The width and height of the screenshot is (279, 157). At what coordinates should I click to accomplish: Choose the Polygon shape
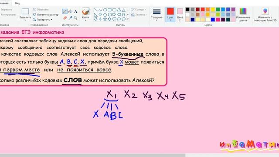(119, 10)
